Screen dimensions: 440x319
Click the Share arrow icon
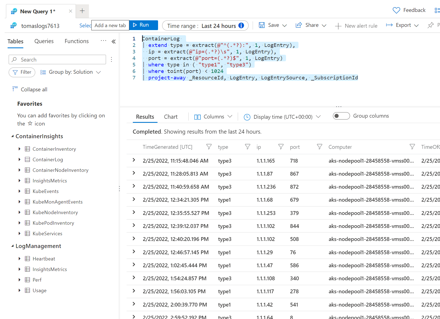pyautogui.click(x=298, y=25)
